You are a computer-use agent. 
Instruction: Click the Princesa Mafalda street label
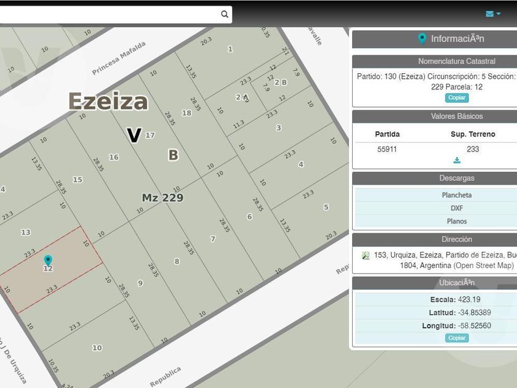[x=119, y=59]
